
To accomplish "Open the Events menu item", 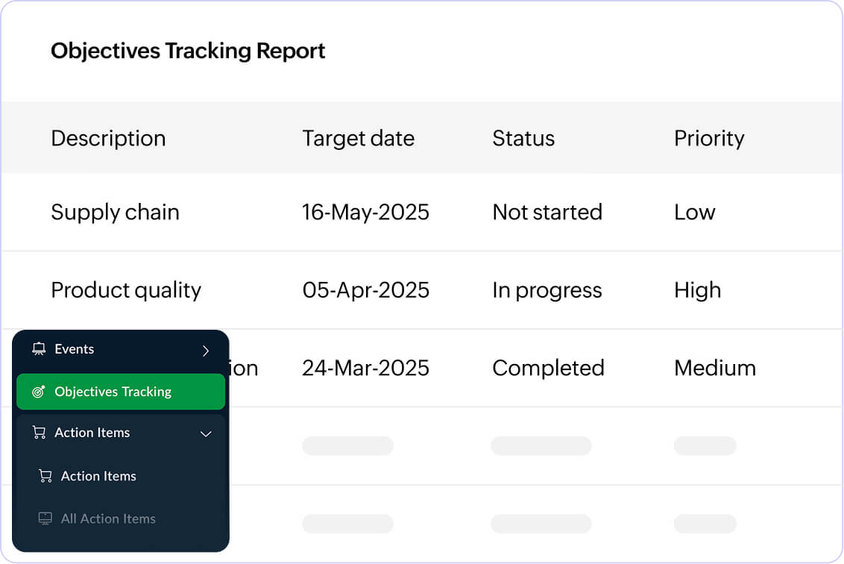I will 75,349.
